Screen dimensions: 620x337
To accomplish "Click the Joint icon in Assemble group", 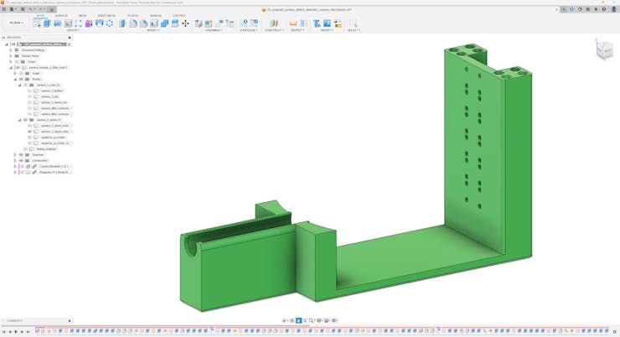I will (209, 23).
